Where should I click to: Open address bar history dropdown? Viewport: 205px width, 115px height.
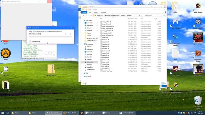(x=139, y=15)
